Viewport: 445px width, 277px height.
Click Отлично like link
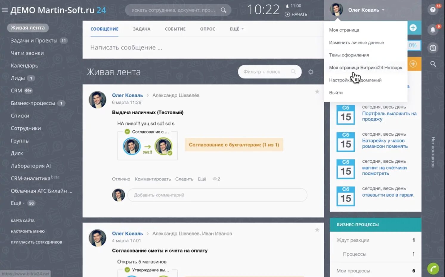121,179
